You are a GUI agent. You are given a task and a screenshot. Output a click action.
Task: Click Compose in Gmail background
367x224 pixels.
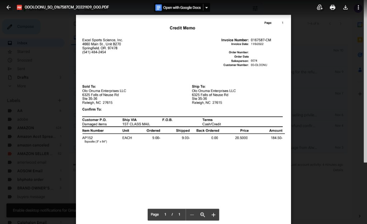21,27
